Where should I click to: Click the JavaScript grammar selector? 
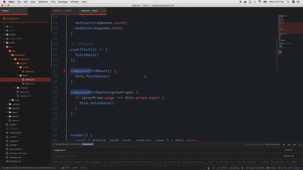coord(234,168)
